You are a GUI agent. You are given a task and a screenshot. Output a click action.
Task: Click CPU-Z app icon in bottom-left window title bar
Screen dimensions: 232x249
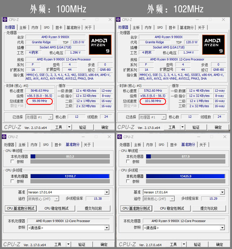click(x=4, y=137)
